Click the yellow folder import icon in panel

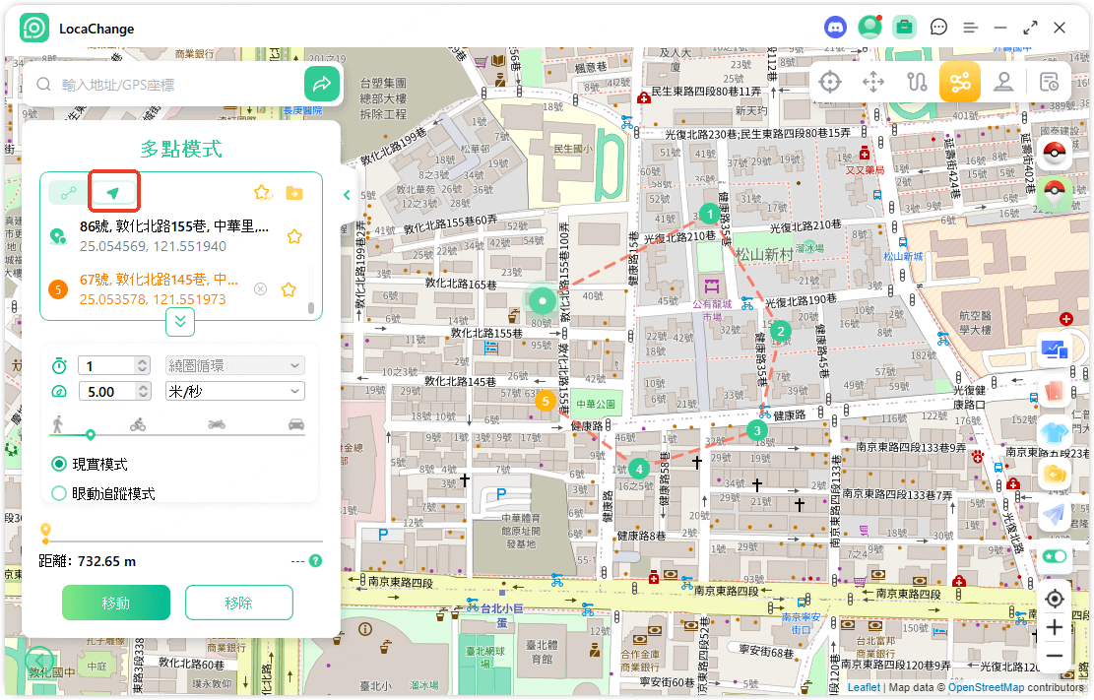coord(294,193)
